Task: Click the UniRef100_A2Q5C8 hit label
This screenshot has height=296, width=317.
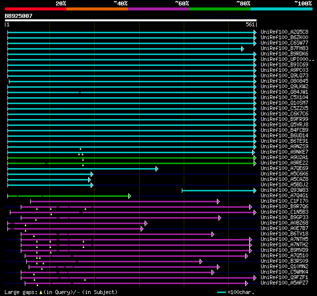Action: click(x=284, y=32)
